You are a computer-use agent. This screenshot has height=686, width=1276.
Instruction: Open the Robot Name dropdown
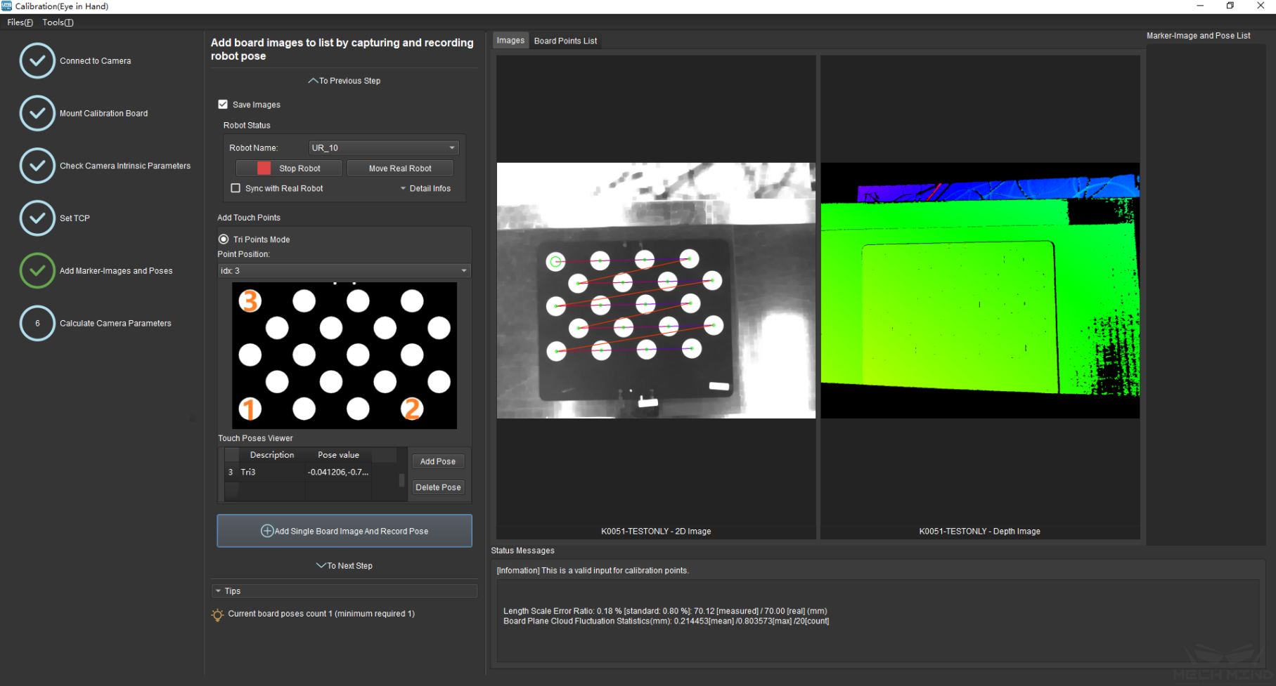coord(384,148)
